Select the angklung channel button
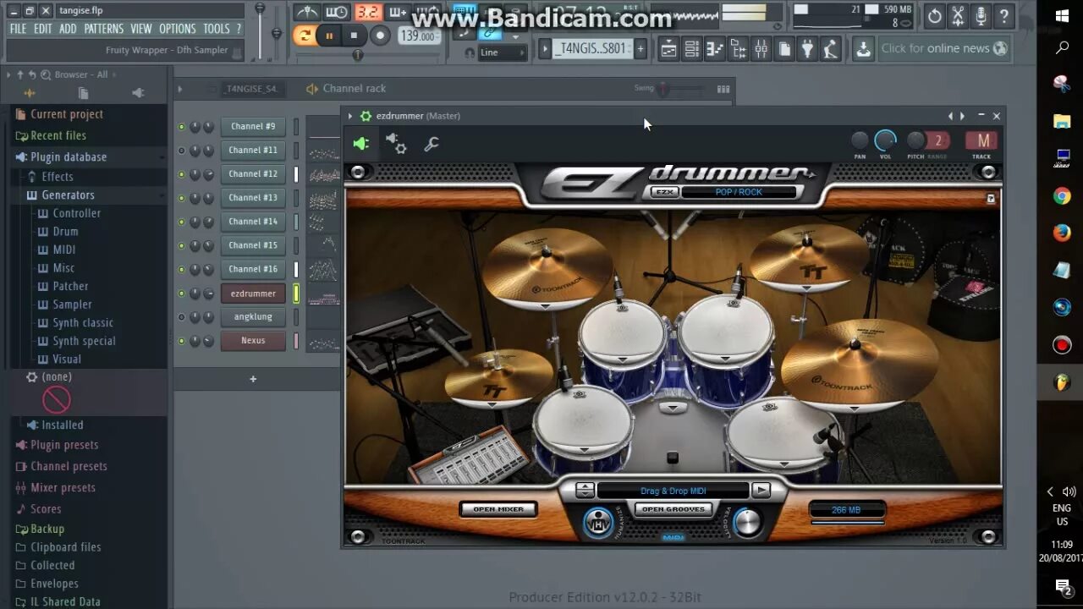1083x609 pixels. coord(253,317)
